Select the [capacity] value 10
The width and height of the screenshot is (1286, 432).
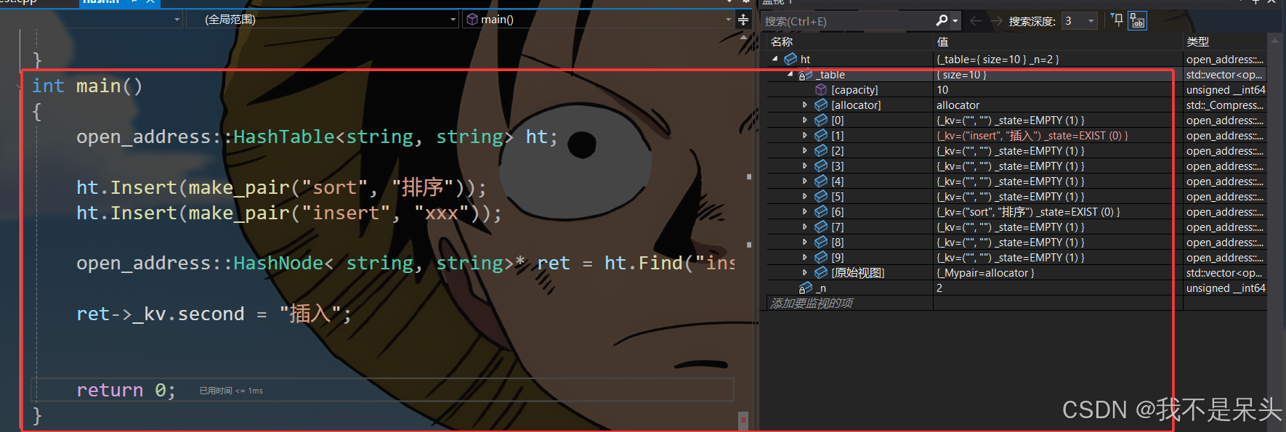(x=1058, y=90)
